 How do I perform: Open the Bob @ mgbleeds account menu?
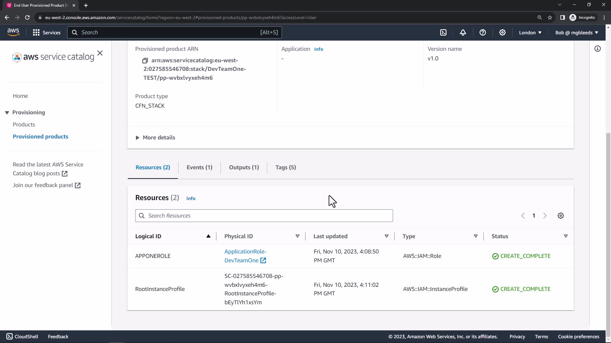(577, 32)
